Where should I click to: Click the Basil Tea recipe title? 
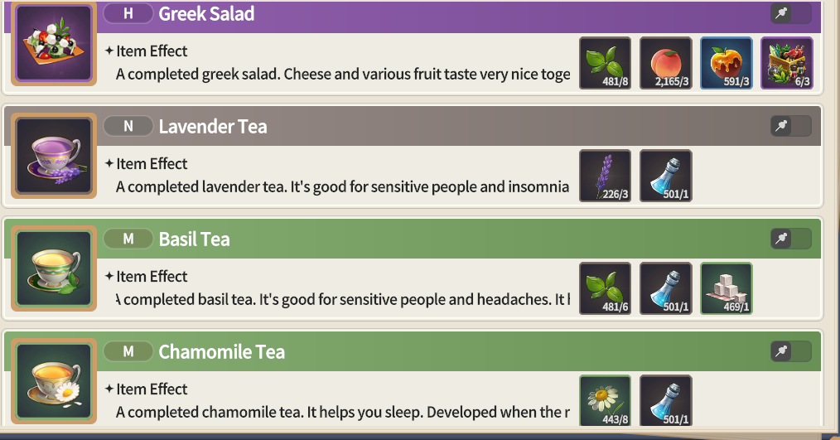pos(194,239)
